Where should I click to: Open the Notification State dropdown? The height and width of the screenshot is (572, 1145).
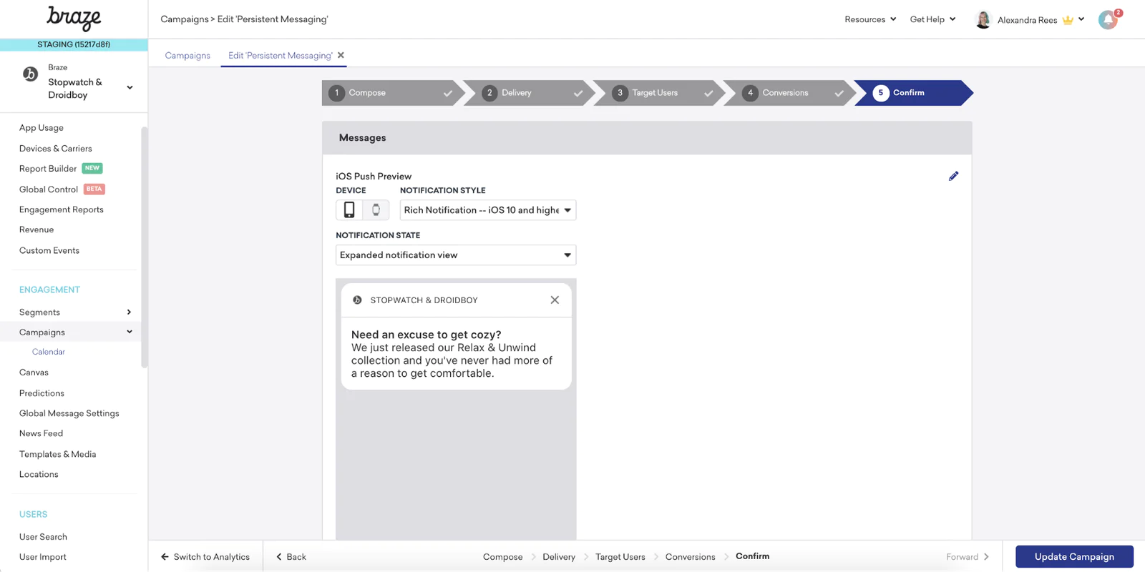[x=455, y=255]
